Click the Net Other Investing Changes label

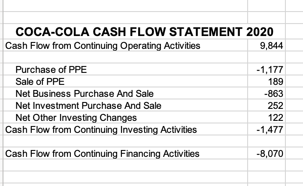pyautogui.click(x=76, y=117)
